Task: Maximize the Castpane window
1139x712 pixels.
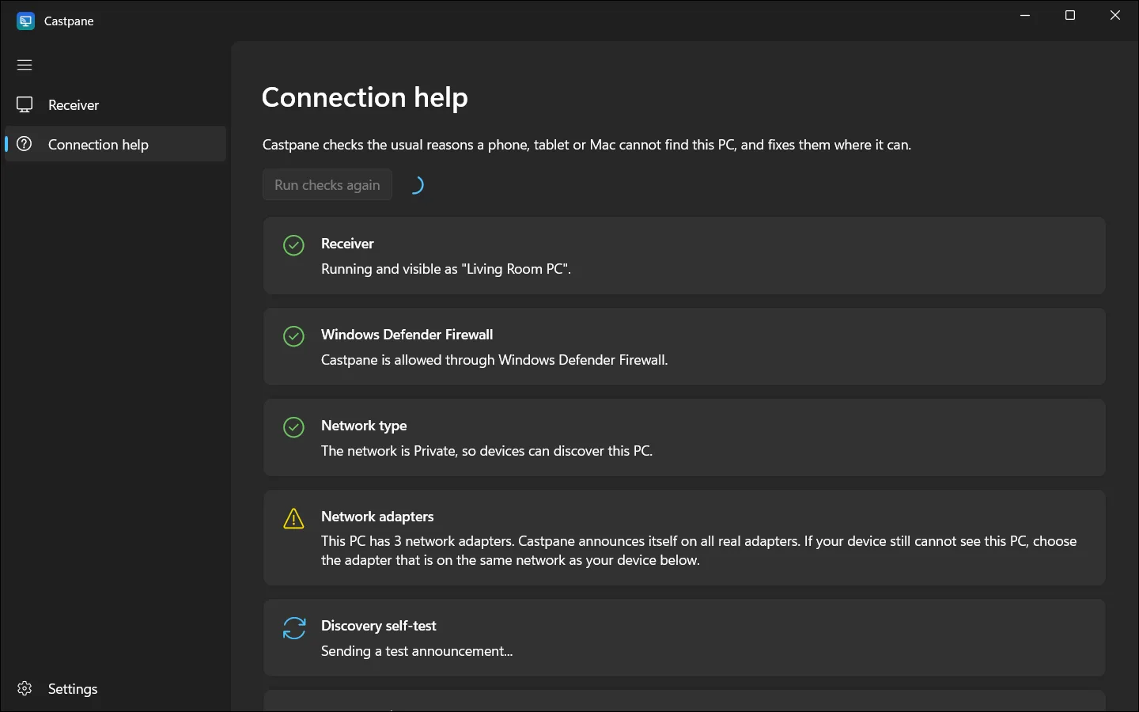Action: [1070, 16]
